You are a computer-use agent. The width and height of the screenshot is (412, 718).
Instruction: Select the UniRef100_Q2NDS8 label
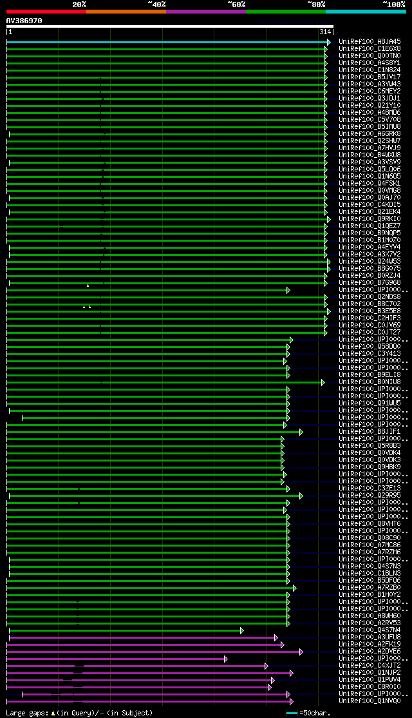pos(370,296)
